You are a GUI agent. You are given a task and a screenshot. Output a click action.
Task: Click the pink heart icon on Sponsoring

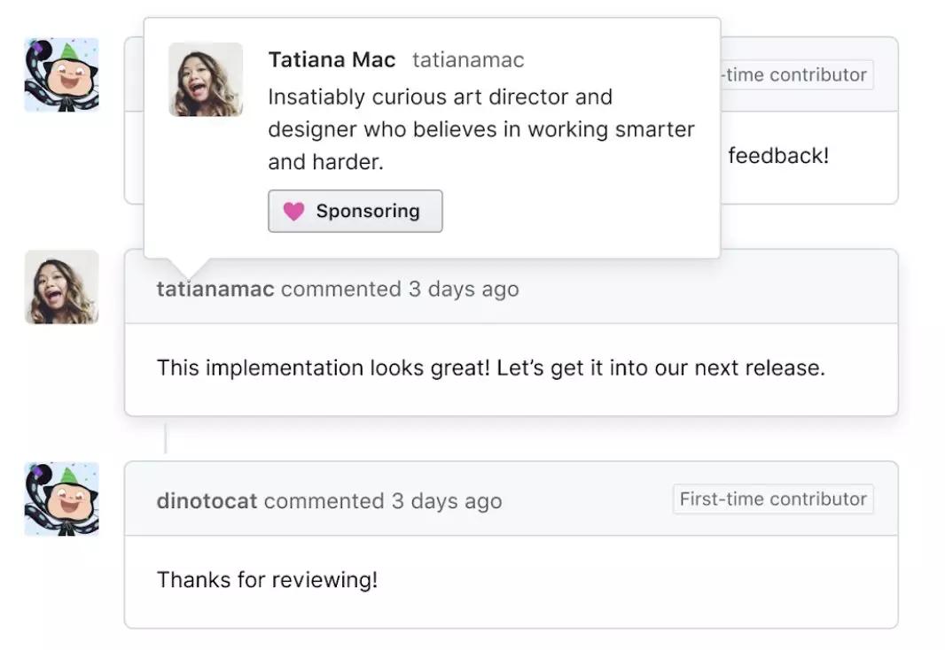[293, 212]
